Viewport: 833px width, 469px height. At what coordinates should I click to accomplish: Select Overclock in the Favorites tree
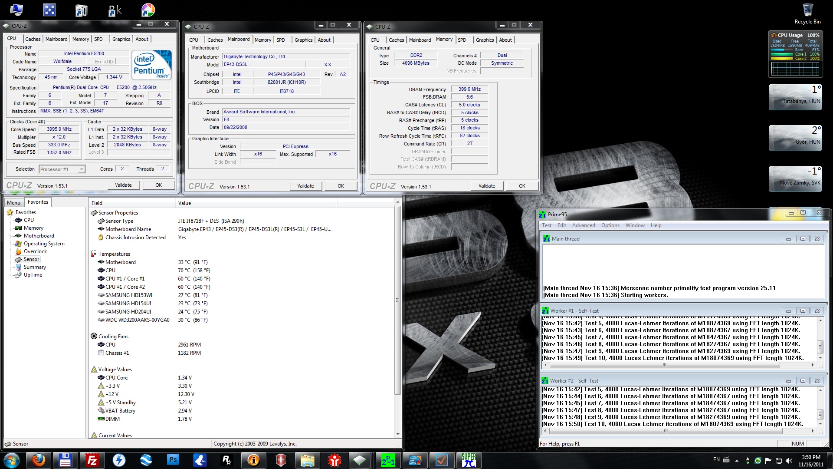pos(35,251)
